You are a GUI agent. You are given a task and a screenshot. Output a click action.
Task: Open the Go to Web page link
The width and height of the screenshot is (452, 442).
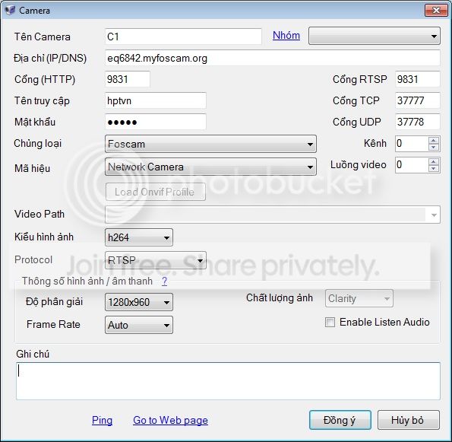pos(170,420)
